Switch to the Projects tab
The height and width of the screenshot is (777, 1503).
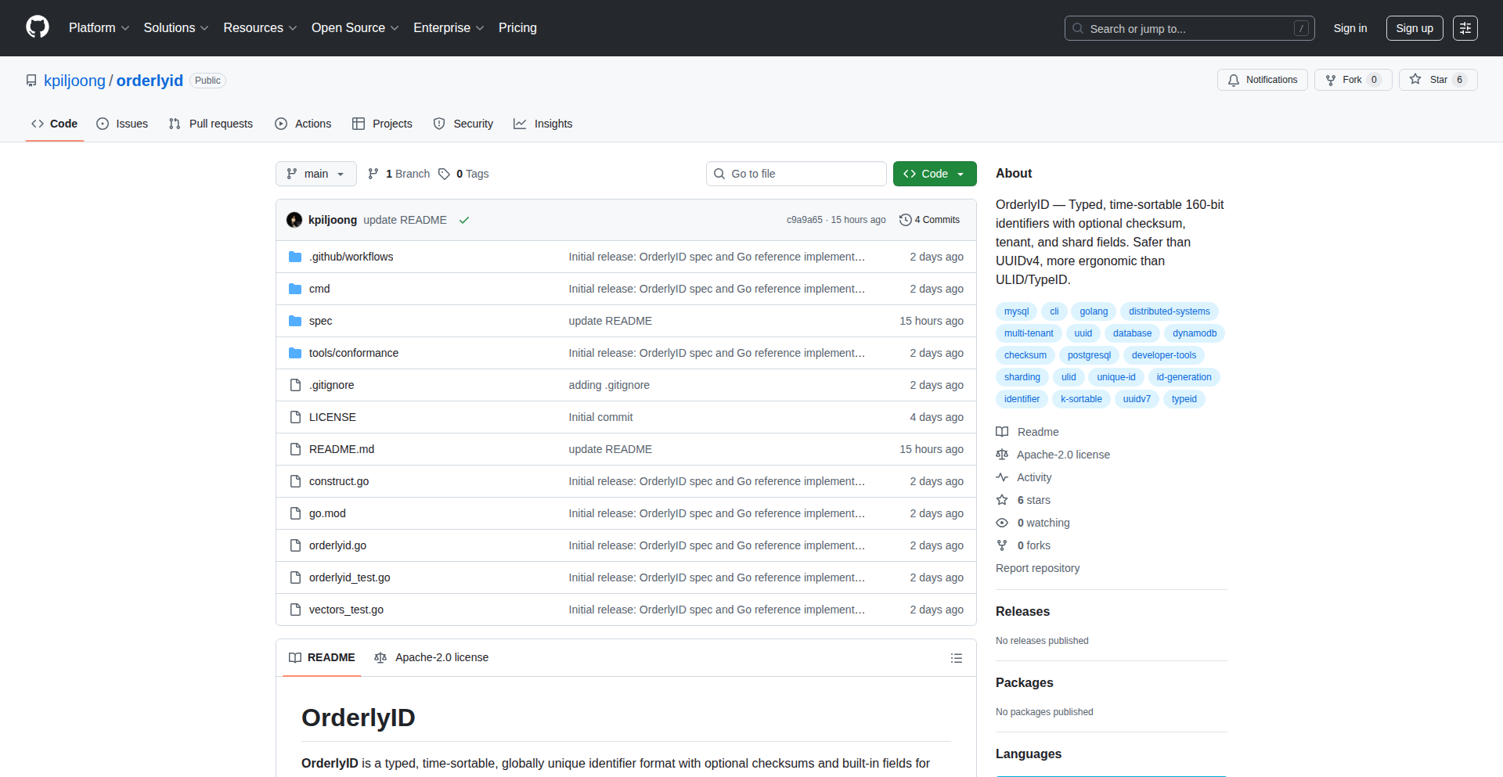pos(382,124)
